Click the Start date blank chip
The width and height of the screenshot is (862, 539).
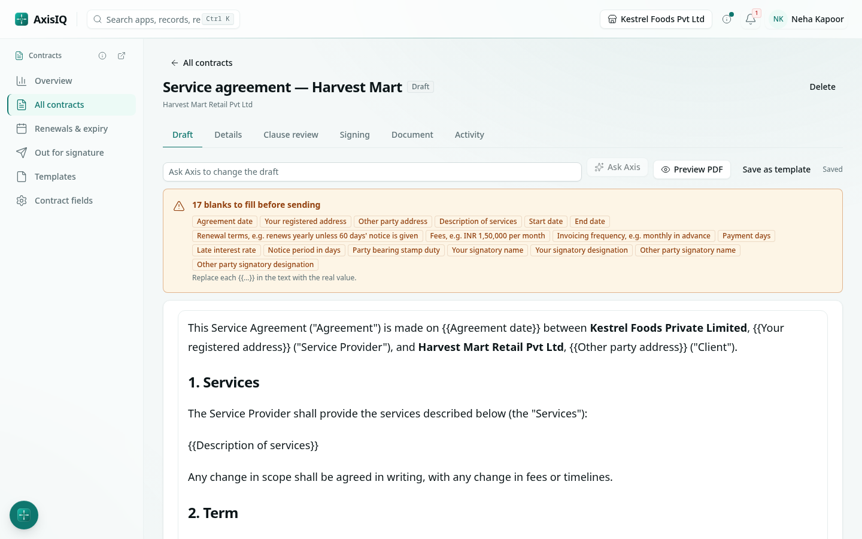click(x=546, y=222)
